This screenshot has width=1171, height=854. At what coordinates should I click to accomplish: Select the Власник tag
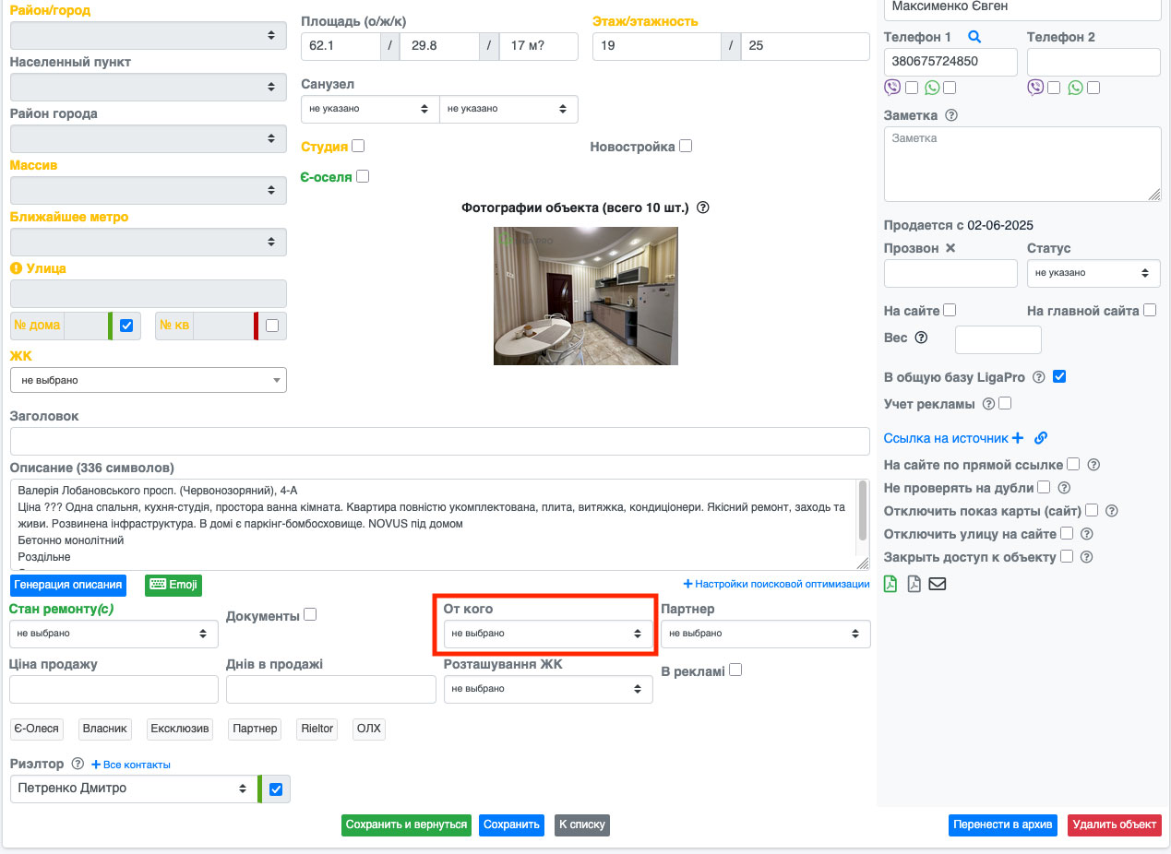[x=104, y=729]
